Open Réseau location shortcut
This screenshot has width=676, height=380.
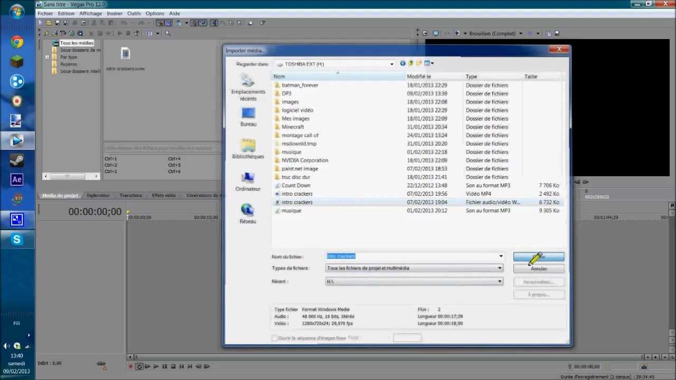point(248,213)
